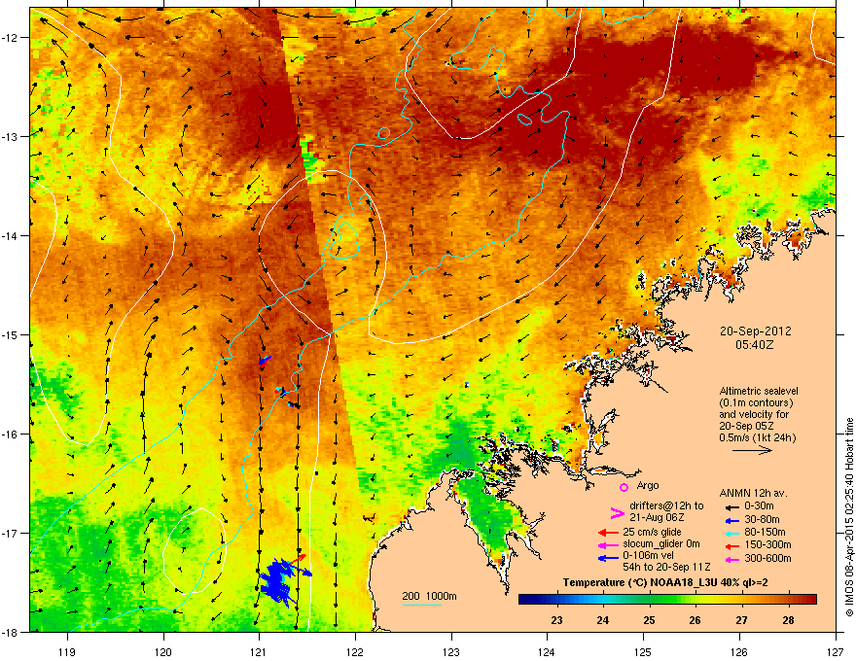The height and width of the screenshot is (661, 856).
Task: Click the '200 1000m' contour legend label
Action: (429, 596)
